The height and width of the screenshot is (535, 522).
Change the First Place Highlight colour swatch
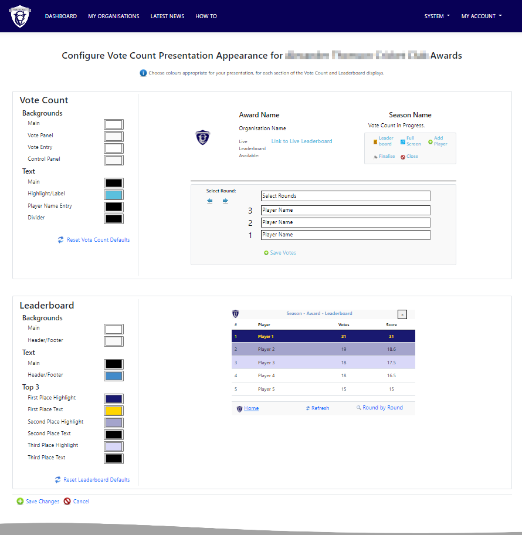[x=113, y=398]
